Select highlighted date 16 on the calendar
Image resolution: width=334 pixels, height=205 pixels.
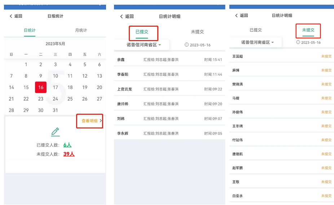[41, 87]
